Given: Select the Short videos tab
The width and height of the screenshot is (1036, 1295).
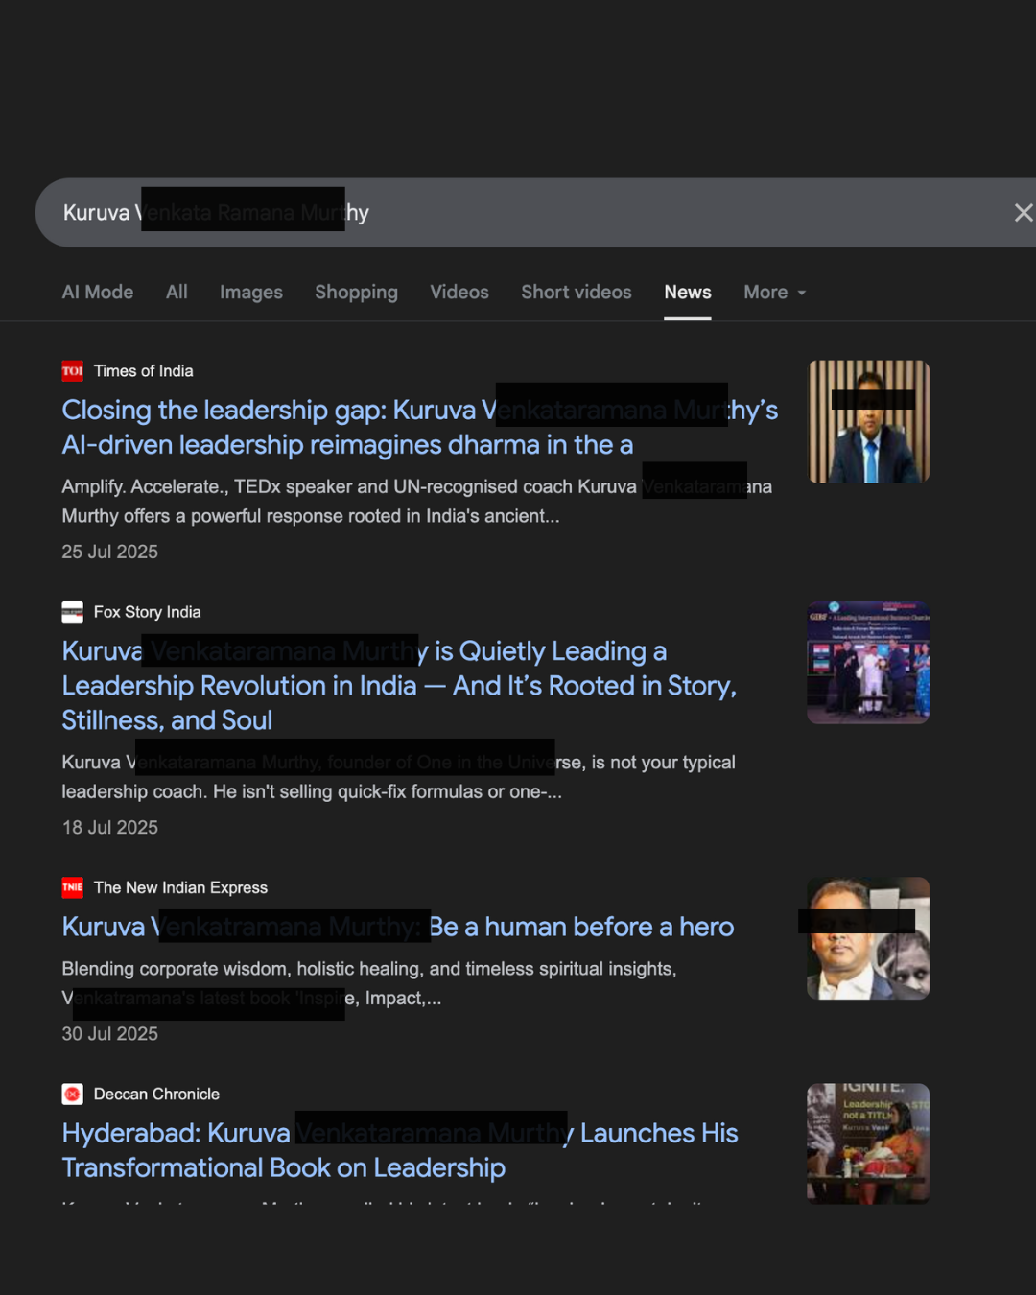Looking at the screenshot, I should pyautogui.click(x=576, y=293).
